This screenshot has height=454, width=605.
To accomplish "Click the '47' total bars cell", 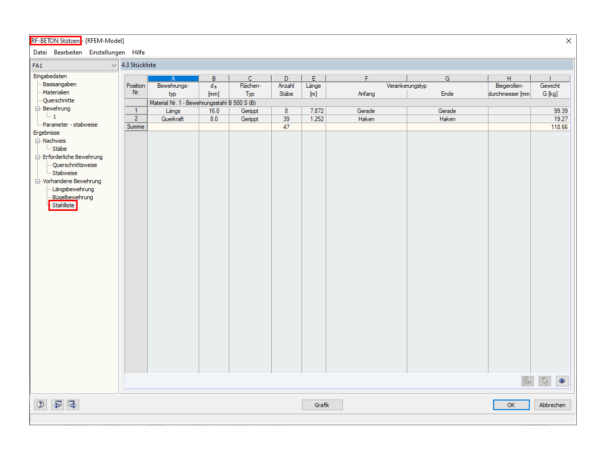I will 286,127.
